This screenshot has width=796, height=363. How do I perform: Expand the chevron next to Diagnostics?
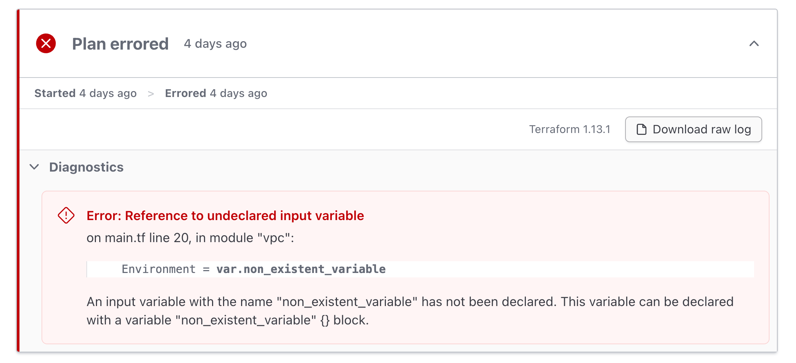tap(34, 167)
